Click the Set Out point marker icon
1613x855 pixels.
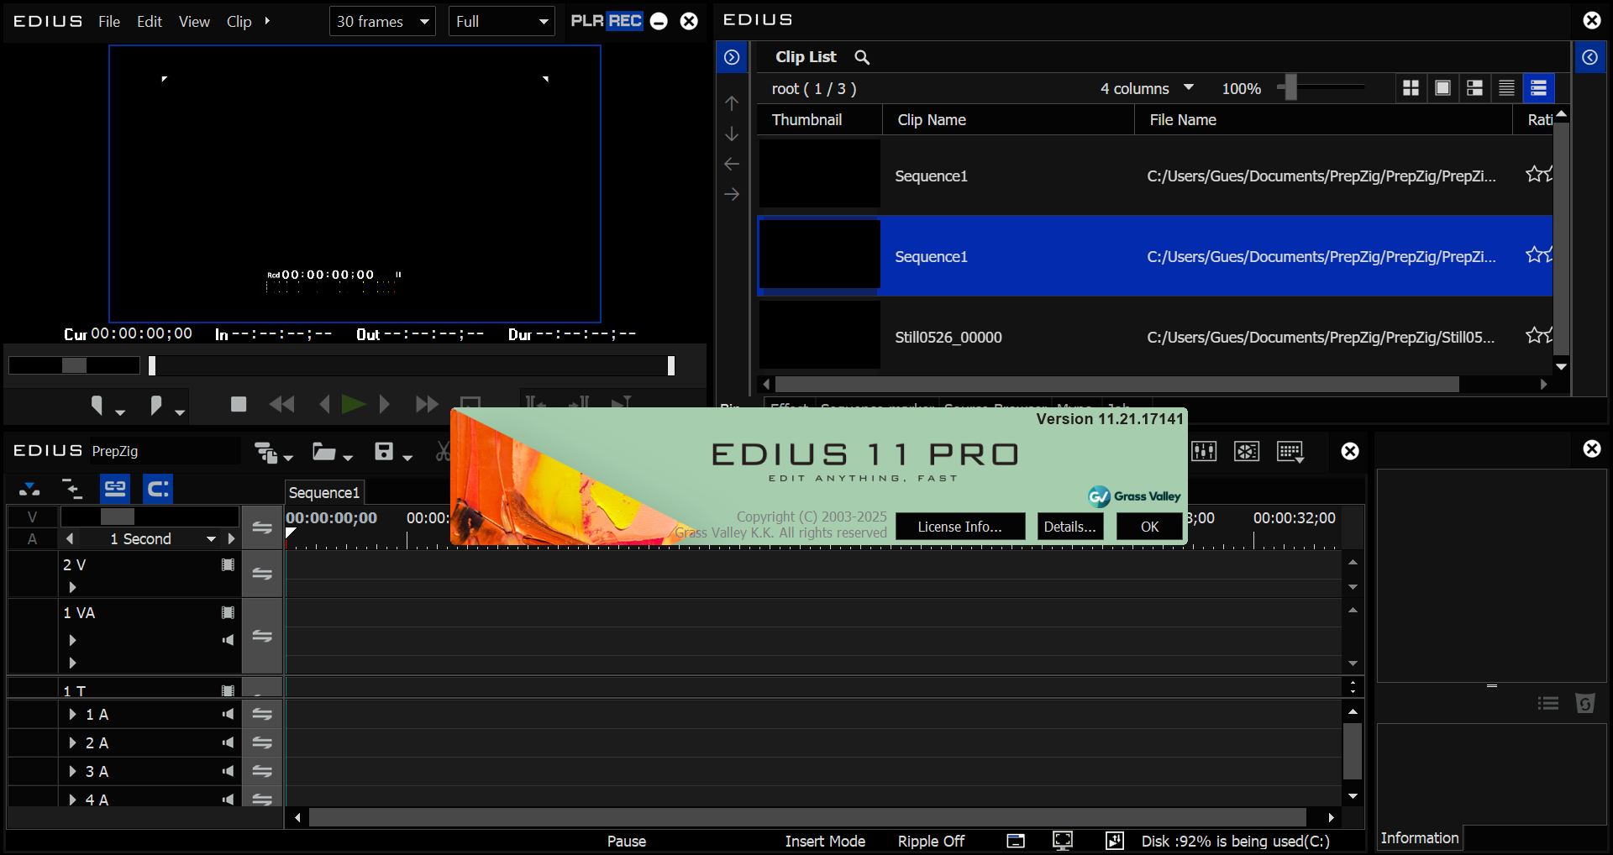coord(155,406)
